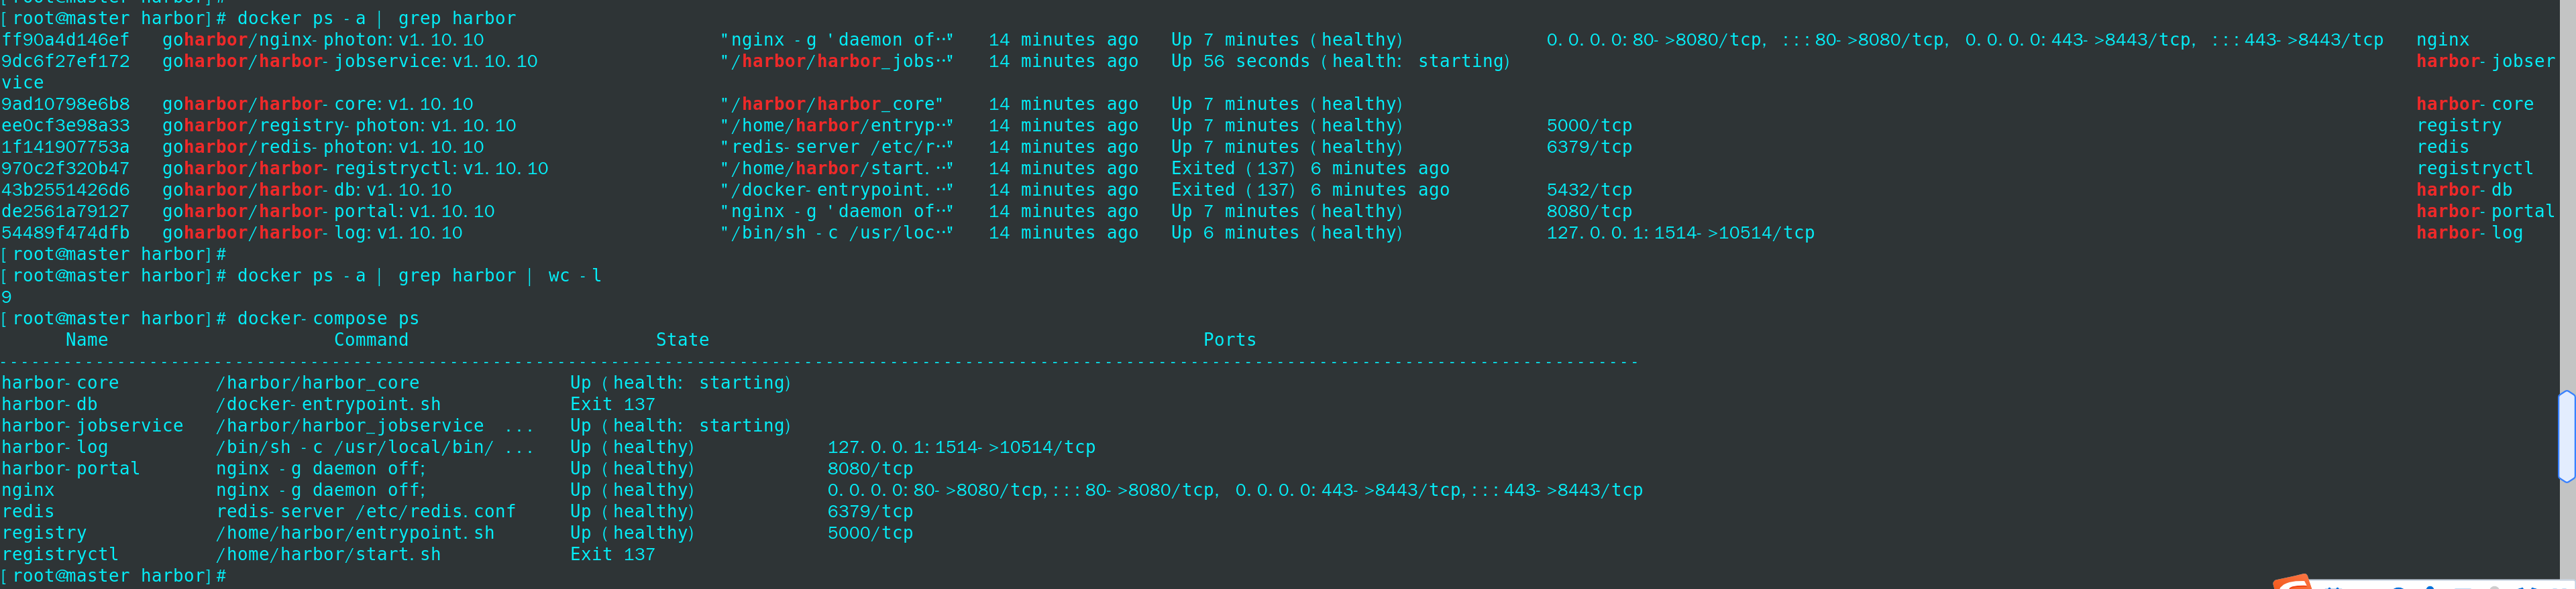Screen dimensions: 2576x589
Task: Click the last '[root@master harbor]#' prompt
Action: (114, 576)
